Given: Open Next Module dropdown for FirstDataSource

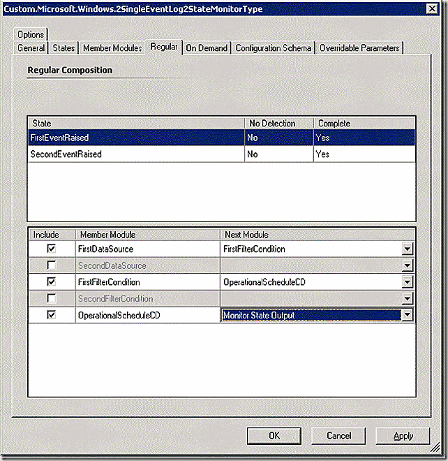Looking at the screenshot, I should coord(407,249).
